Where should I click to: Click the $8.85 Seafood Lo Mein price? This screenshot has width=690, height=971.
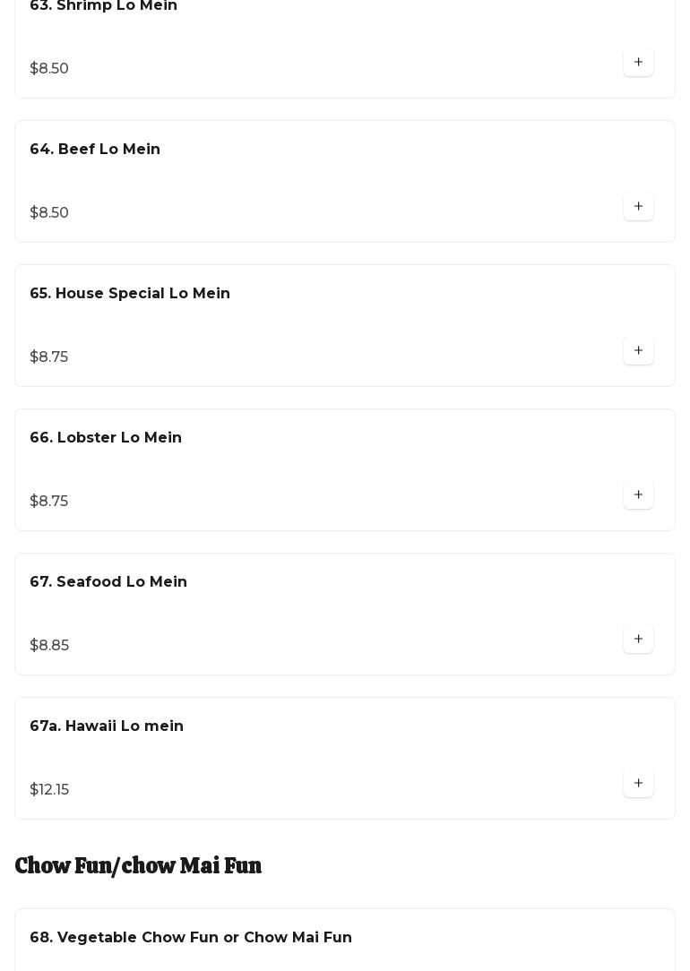point(49,646)
